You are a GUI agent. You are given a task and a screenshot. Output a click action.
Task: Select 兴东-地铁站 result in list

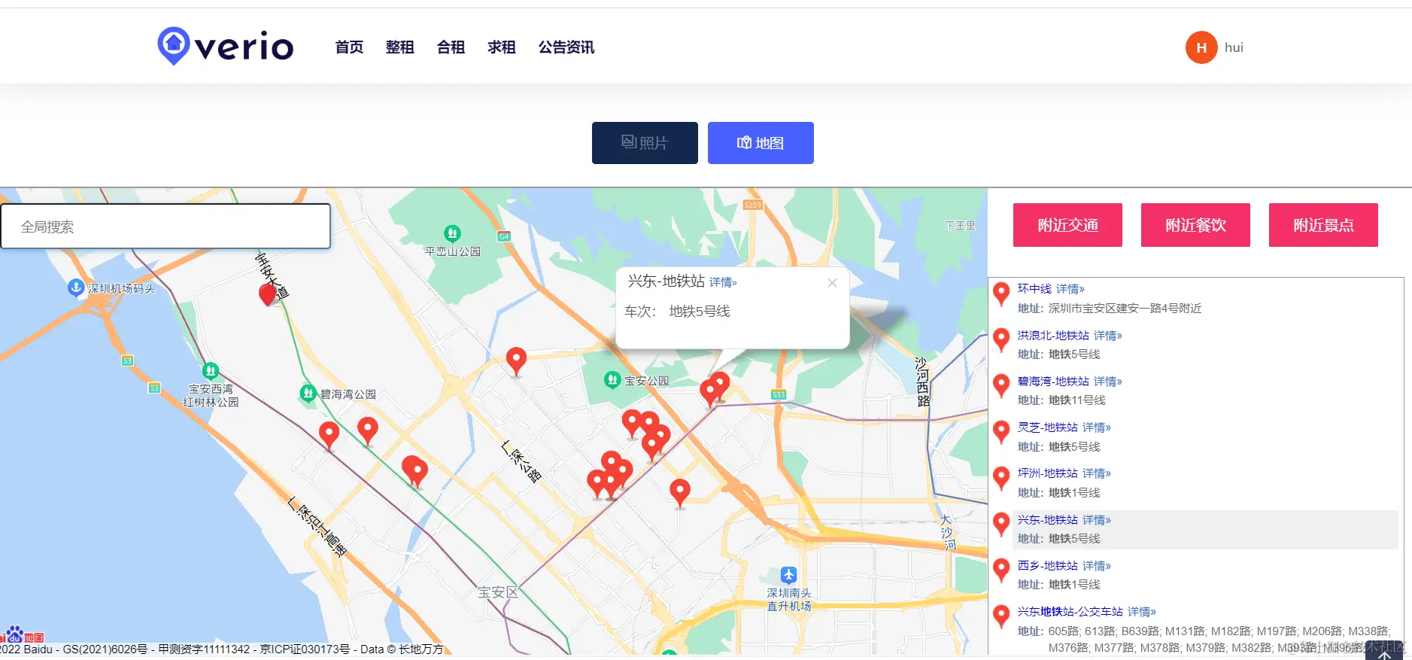(x=1047, y=520)
